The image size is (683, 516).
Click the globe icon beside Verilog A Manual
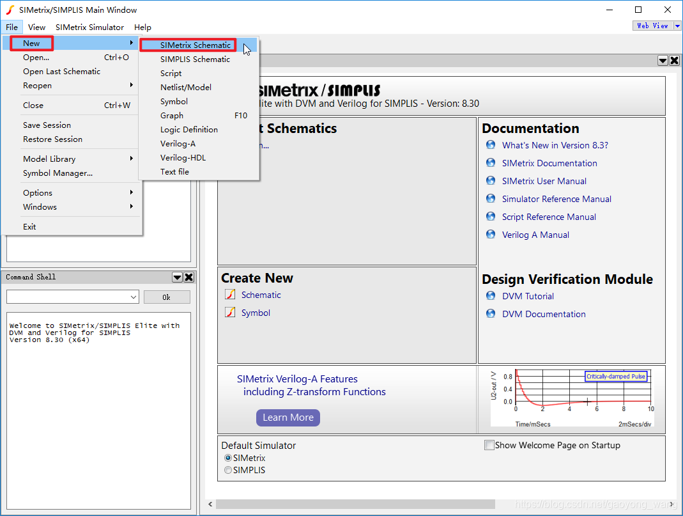(491, 234)
